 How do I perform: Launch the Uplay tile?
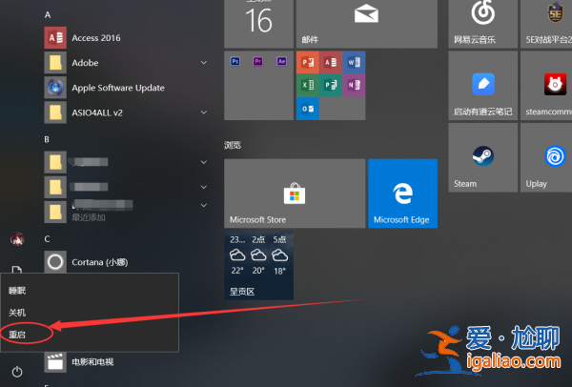pyautogui.click(x=546, y=157)
